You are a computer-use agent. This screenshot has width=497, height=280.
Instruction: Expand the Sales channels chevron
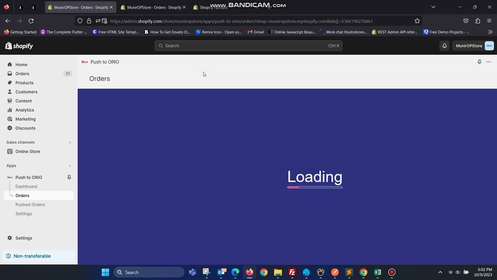[70, 142]
